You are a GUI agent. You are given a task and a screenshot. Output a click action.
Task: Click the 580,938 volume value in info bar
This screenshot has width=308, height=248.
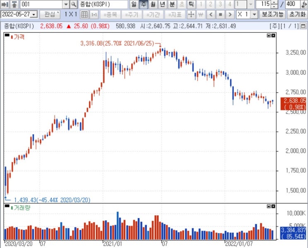[x=126, y=26]
